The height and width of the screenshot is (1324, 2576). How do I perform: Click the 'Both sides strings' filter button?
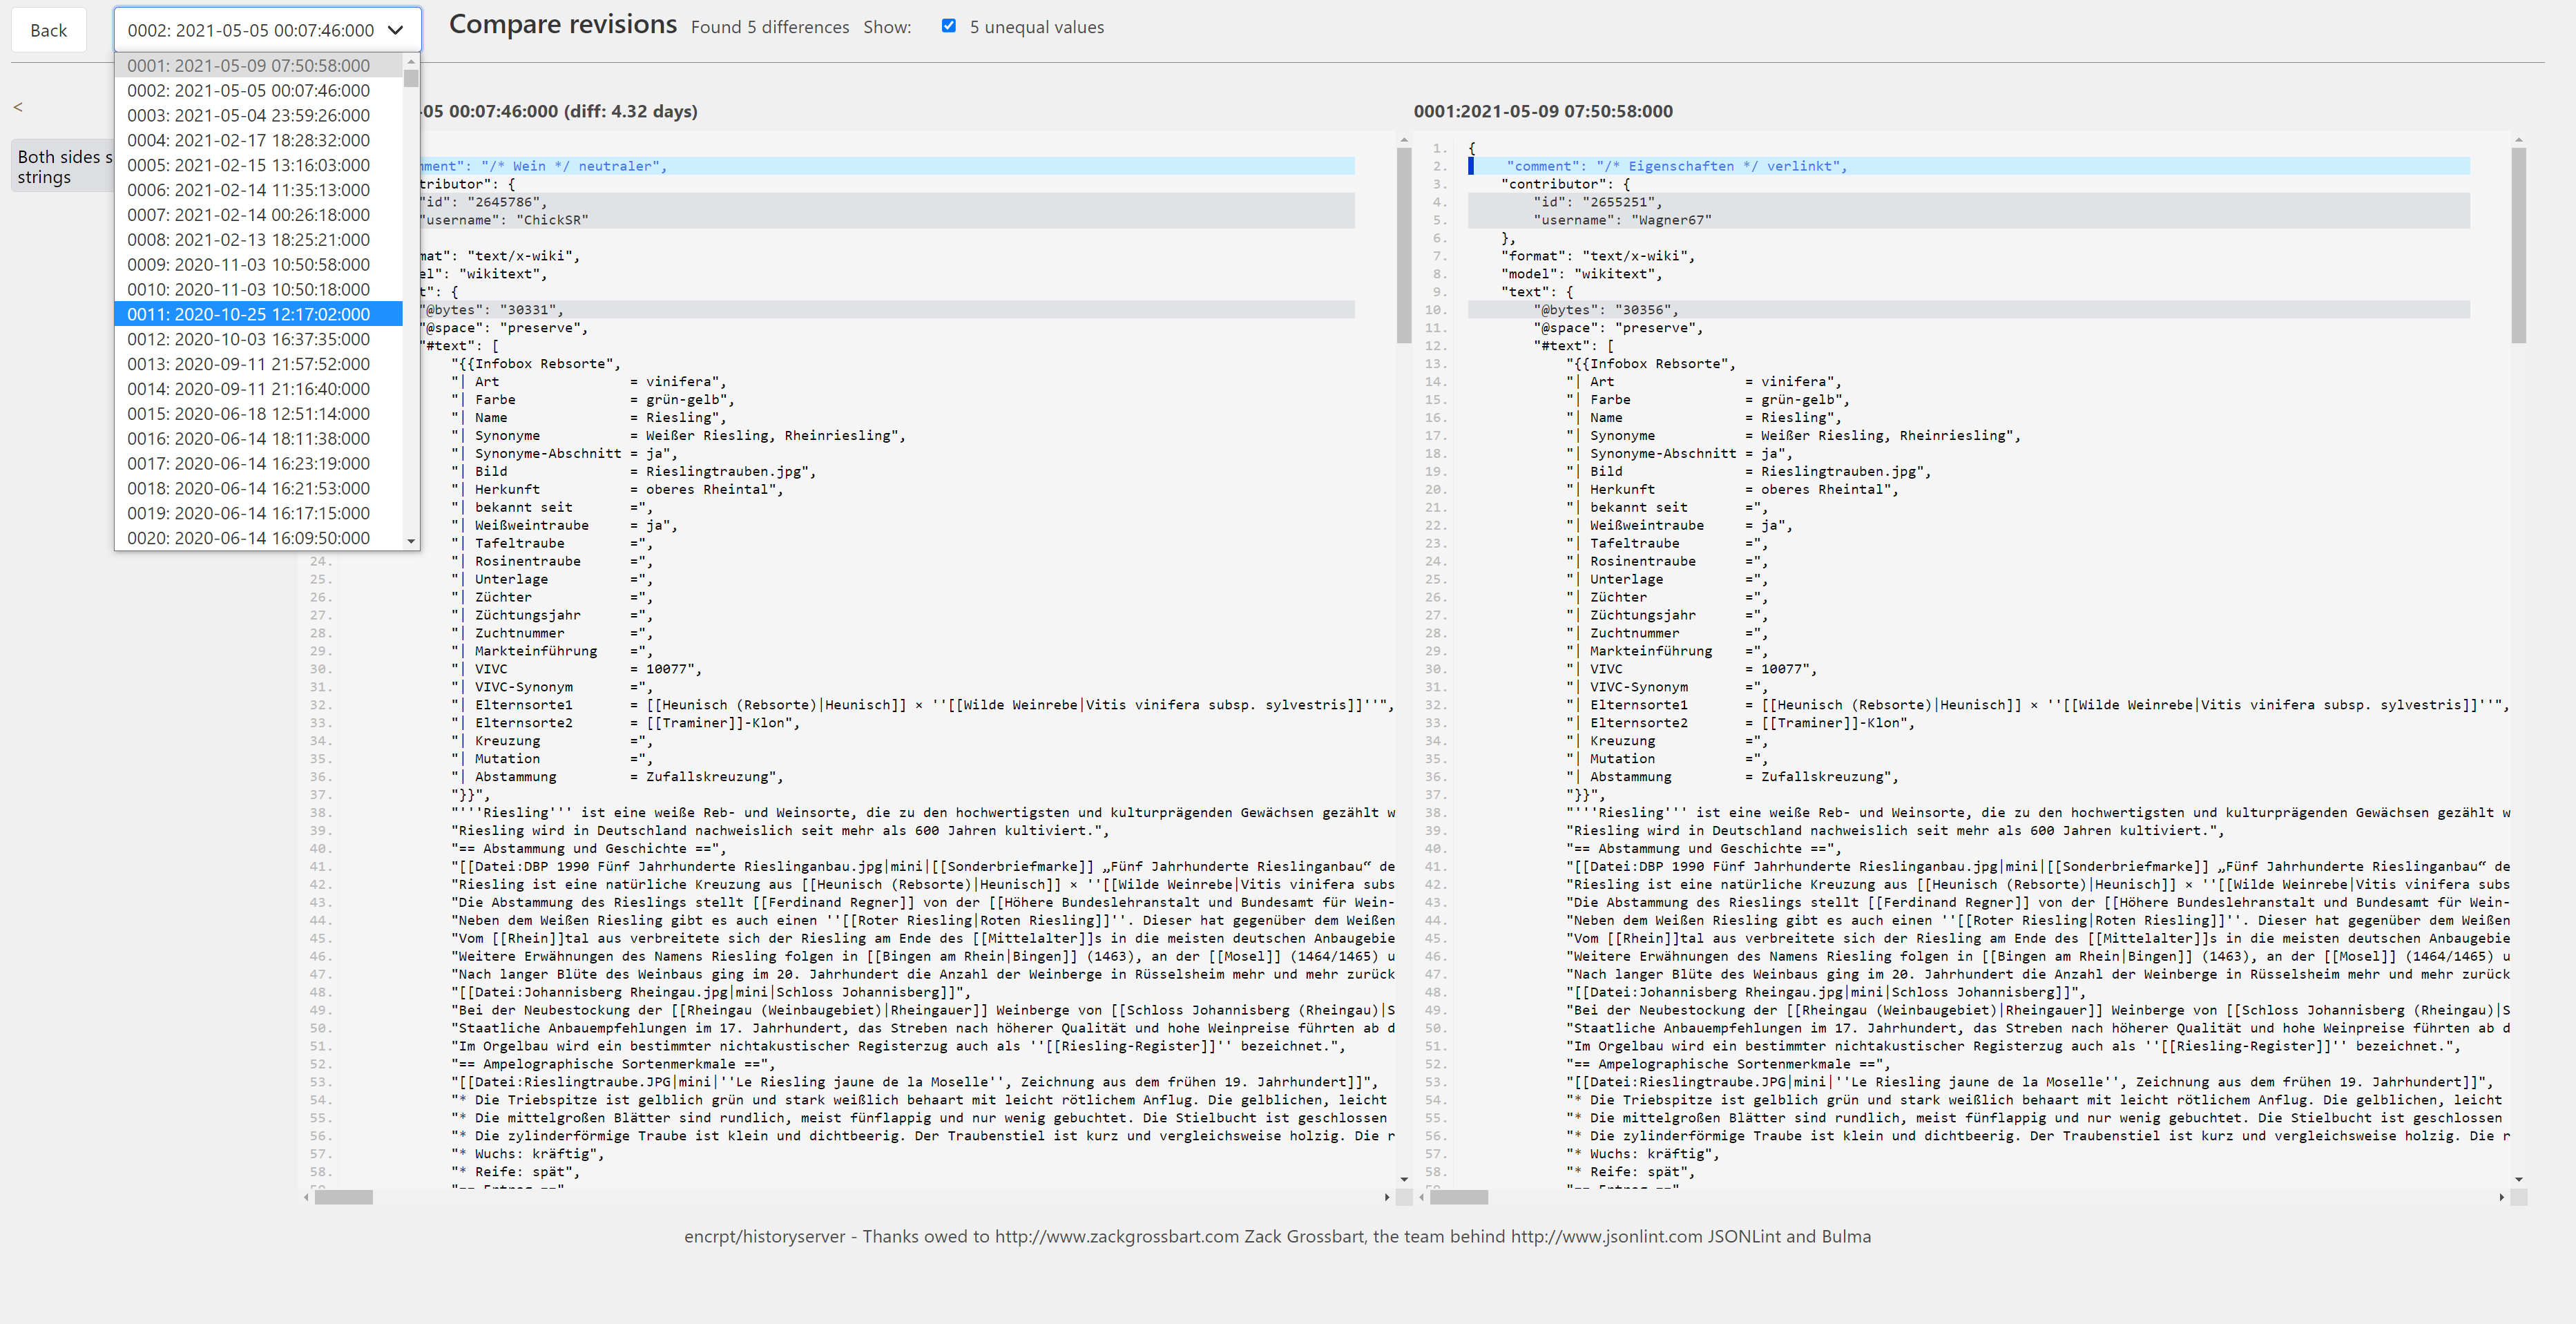(63, 167)
